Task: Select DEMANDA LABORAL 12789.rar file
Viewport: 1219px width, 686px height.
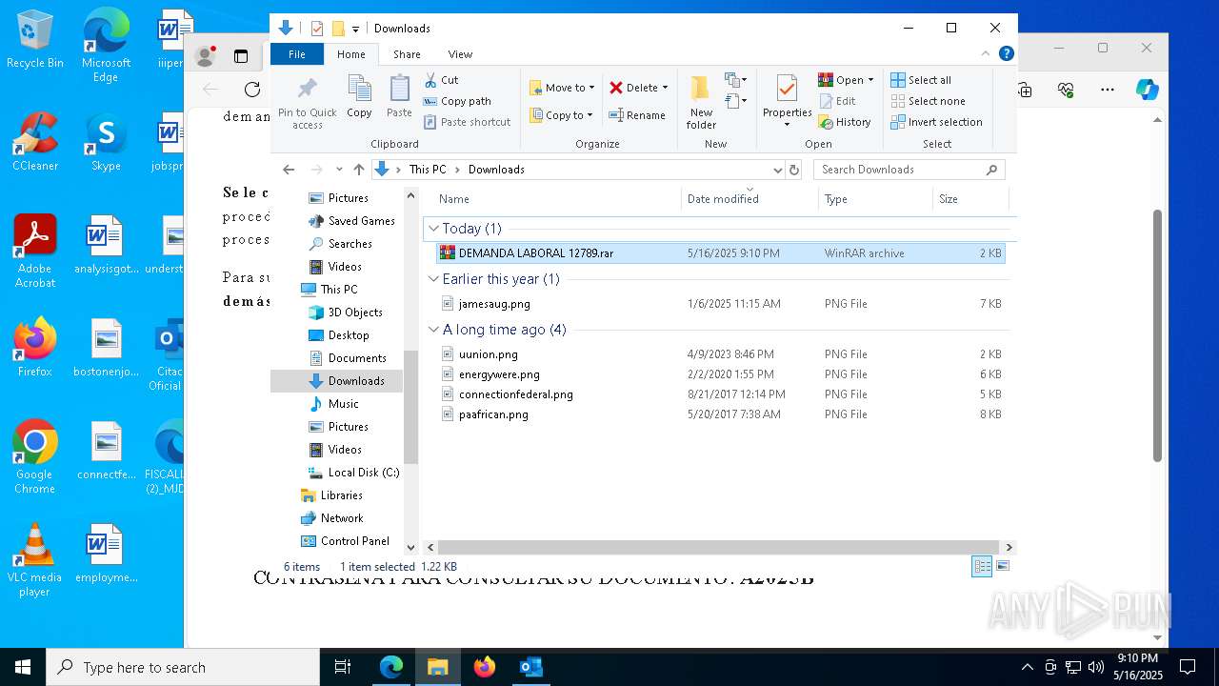Action: pyautogui.click(x=719, y=253)
